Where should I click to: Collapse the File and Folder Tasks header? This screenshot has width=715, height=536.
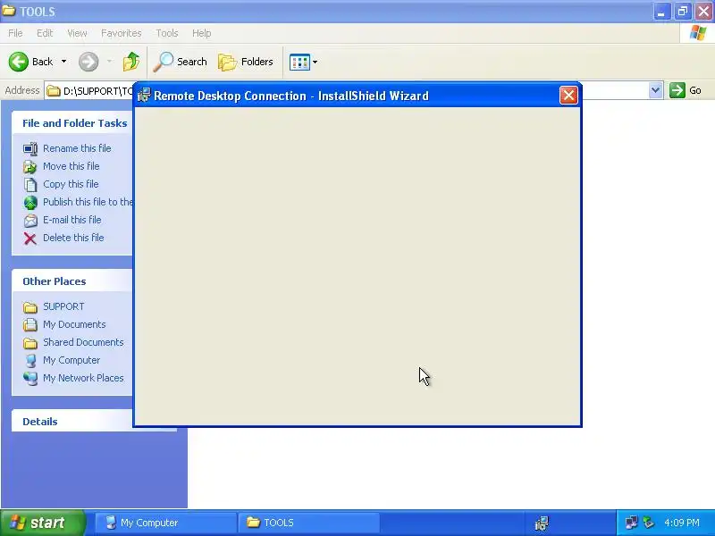pos(72,123)
